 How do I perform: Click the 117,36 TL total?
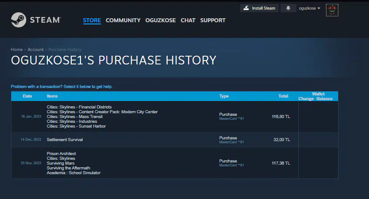pyautogui.click(x=281, y=163)
